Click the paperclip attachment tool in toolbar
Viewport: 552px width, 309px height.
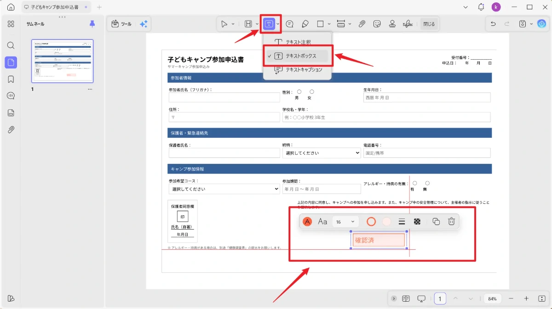[x=362, y=24]
